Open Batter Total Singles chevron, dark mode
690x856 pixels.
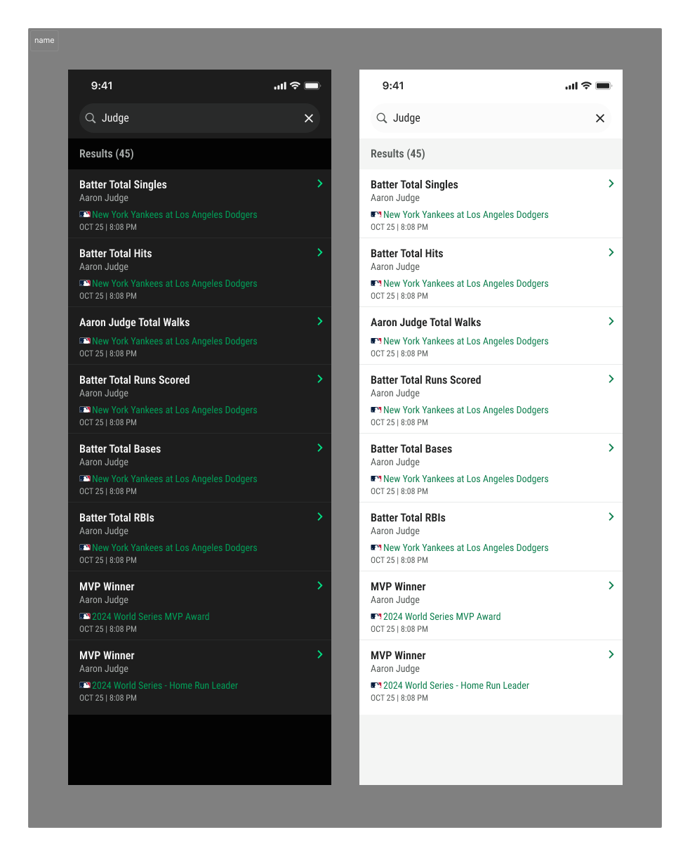click(x=320, y=183)
